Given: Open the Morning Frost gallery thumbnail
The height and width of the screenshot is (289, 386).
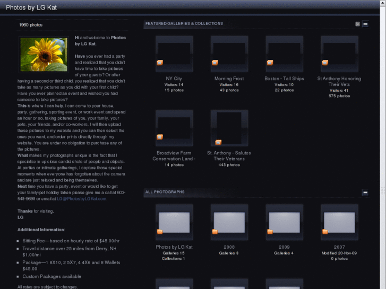Looking at the screenshot, I should click(x=229, y=54).
